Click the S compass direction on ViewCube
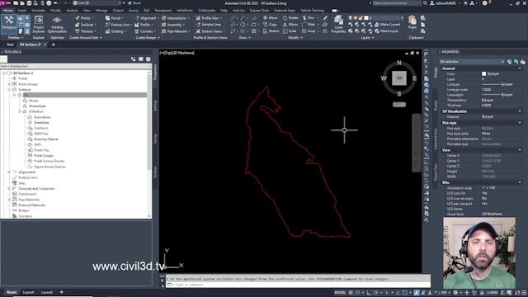528x297 pixels. click(399, 93)
